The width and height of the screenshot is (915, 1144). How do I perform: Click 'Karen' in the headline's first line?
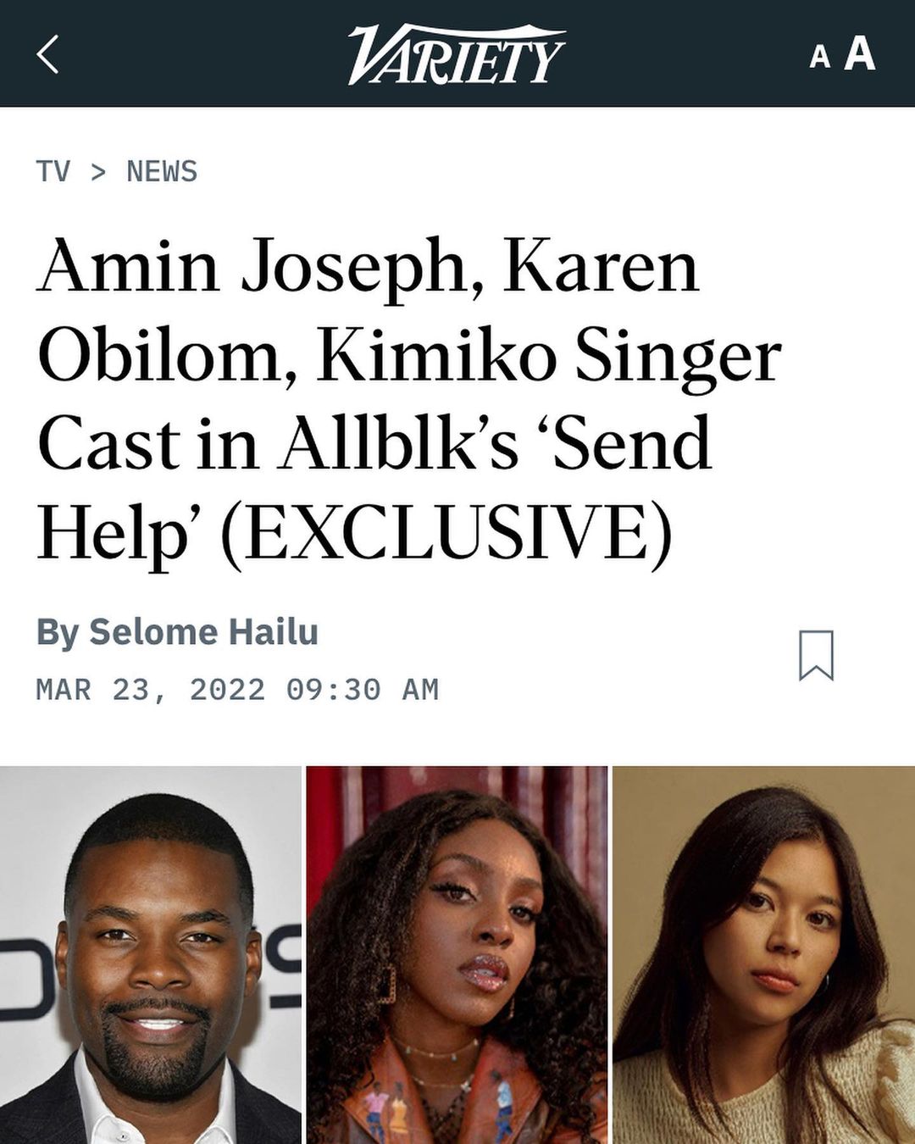pyautogui.click(x=602, y=266)
